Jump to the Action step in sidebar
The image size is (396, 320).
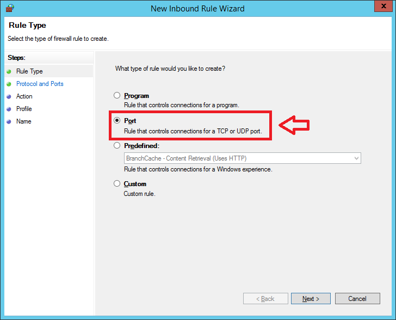24,96
